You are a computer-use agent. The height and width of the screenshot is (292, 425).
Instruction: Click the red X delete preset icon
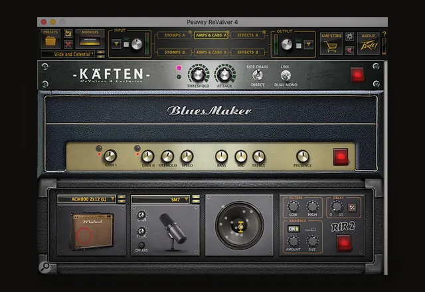coord(68,44)
